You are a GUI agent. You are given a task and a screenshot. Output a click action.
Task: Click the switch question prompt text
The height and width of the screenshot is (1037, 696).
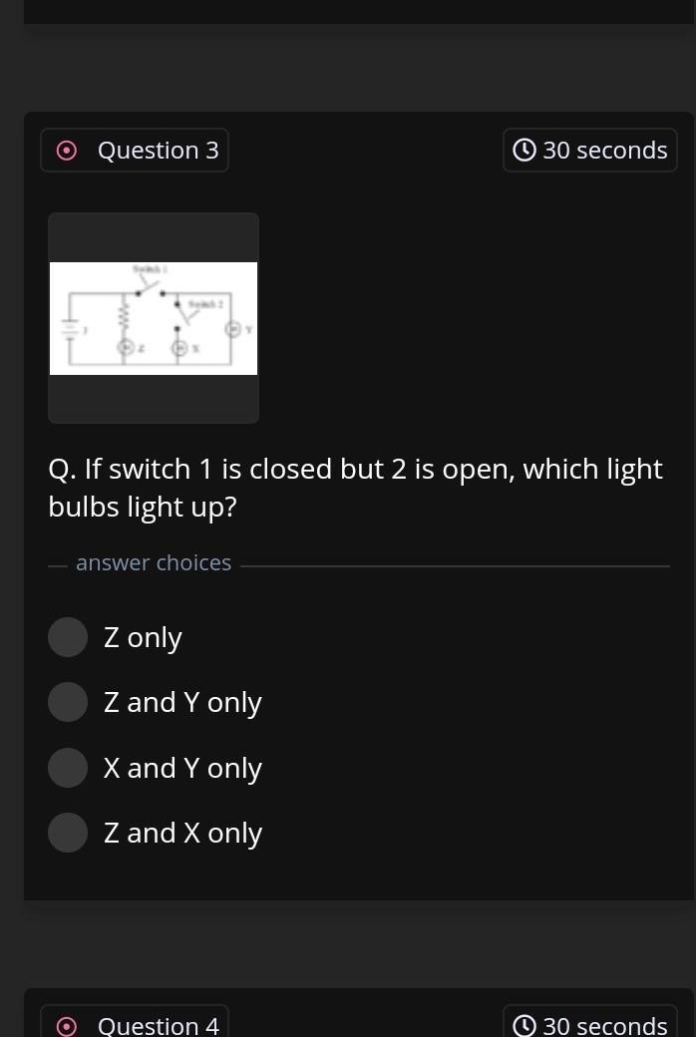(356, 488)
